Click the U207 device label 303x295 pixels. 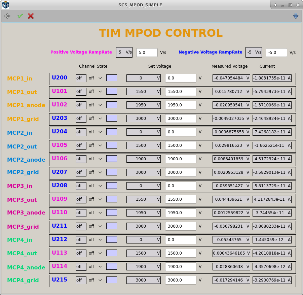(60, 172)
